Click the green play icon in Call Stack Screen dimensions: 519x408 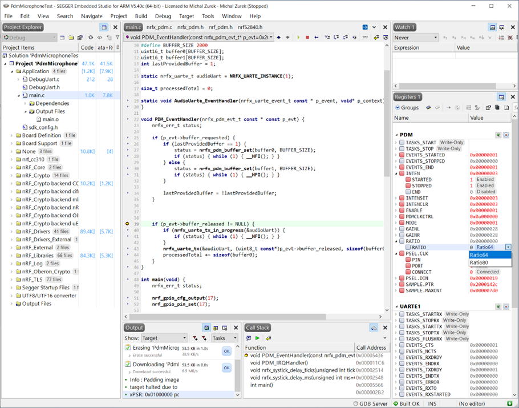coord(258,338)
